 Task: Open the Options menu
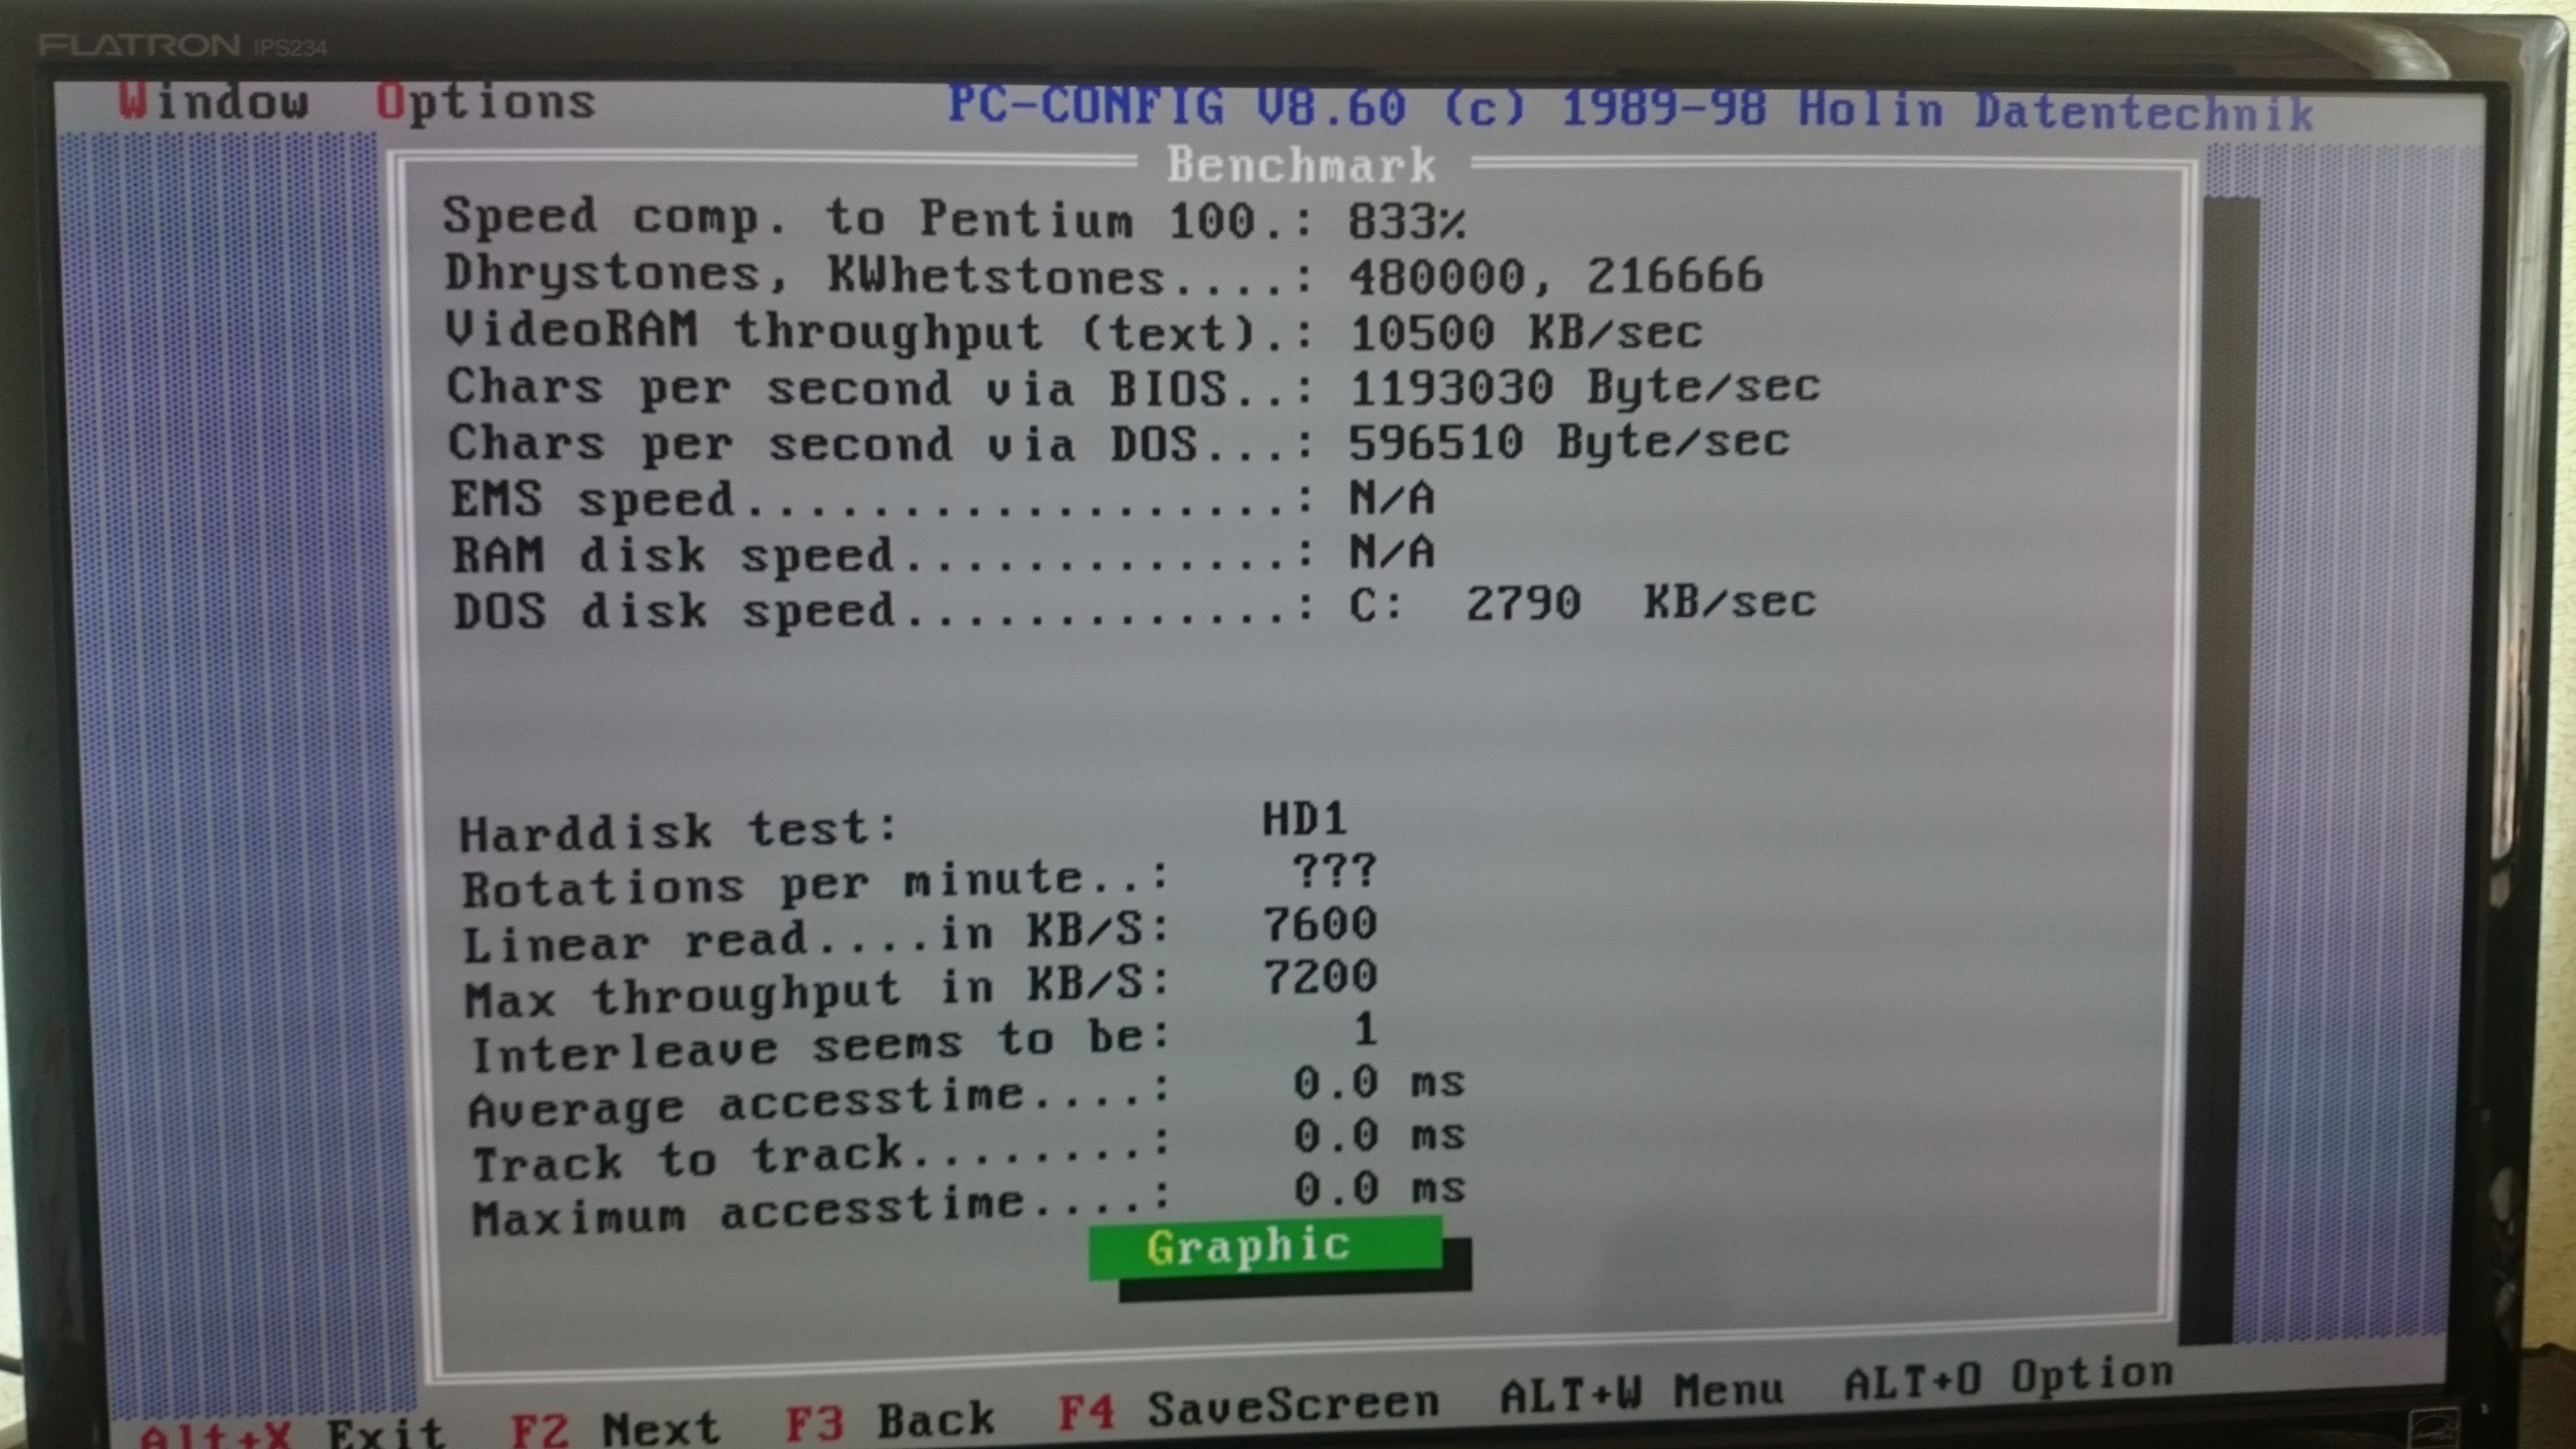(x=485, y=104)
